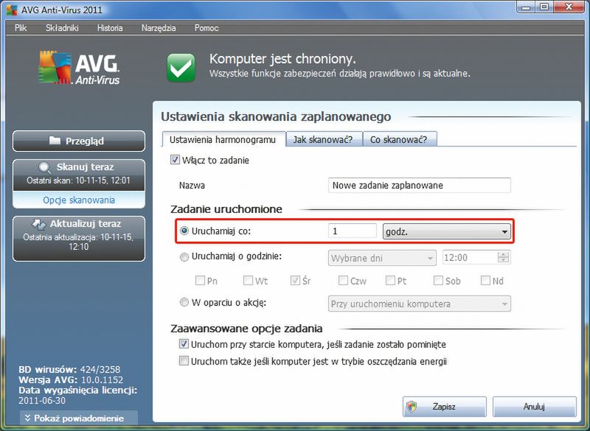Open the 'Wybrane dni' dropdown
This screenshot has width=590, height=431.
click(382, 258)
